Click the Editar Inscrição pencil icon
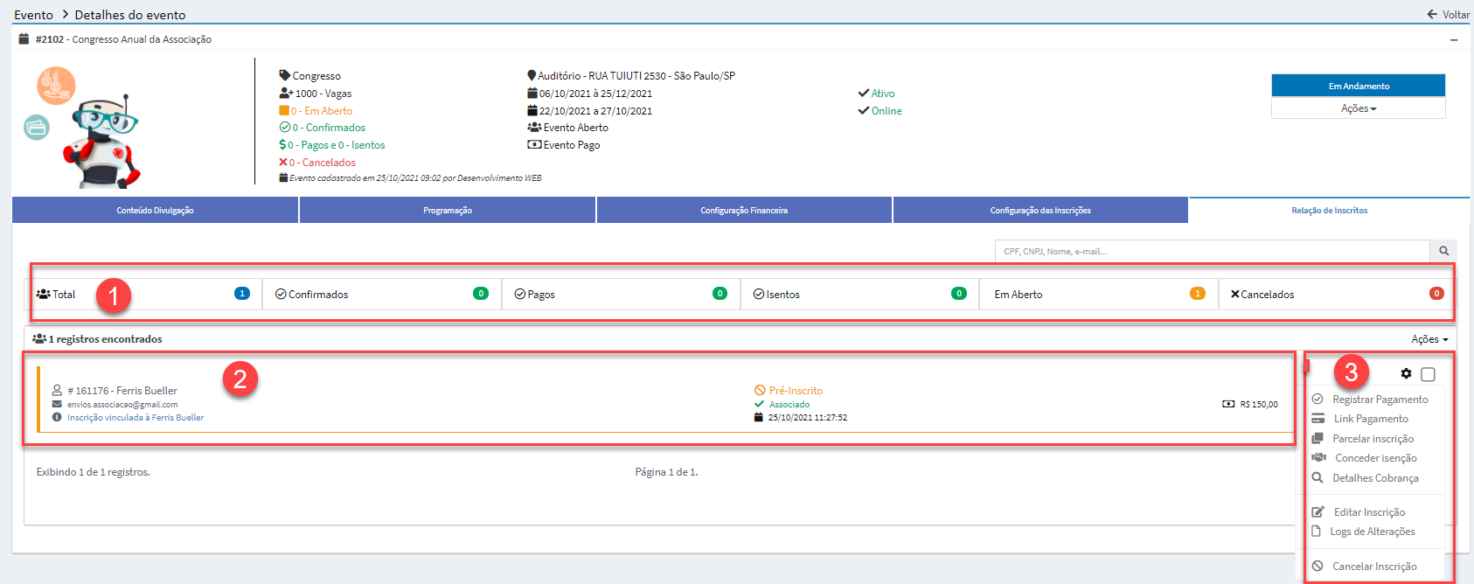This screenshot has height=584, width=1474. click(1318, 511)
